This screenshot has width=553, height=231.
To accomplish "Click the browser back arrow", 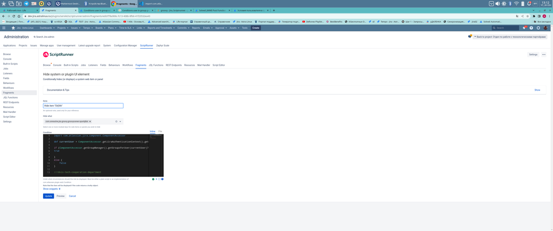I will click(3, 16).
